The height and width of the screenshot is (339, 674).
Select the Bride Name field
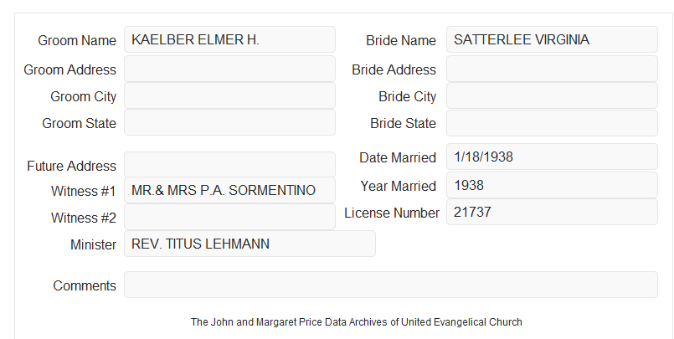[552, 39]
